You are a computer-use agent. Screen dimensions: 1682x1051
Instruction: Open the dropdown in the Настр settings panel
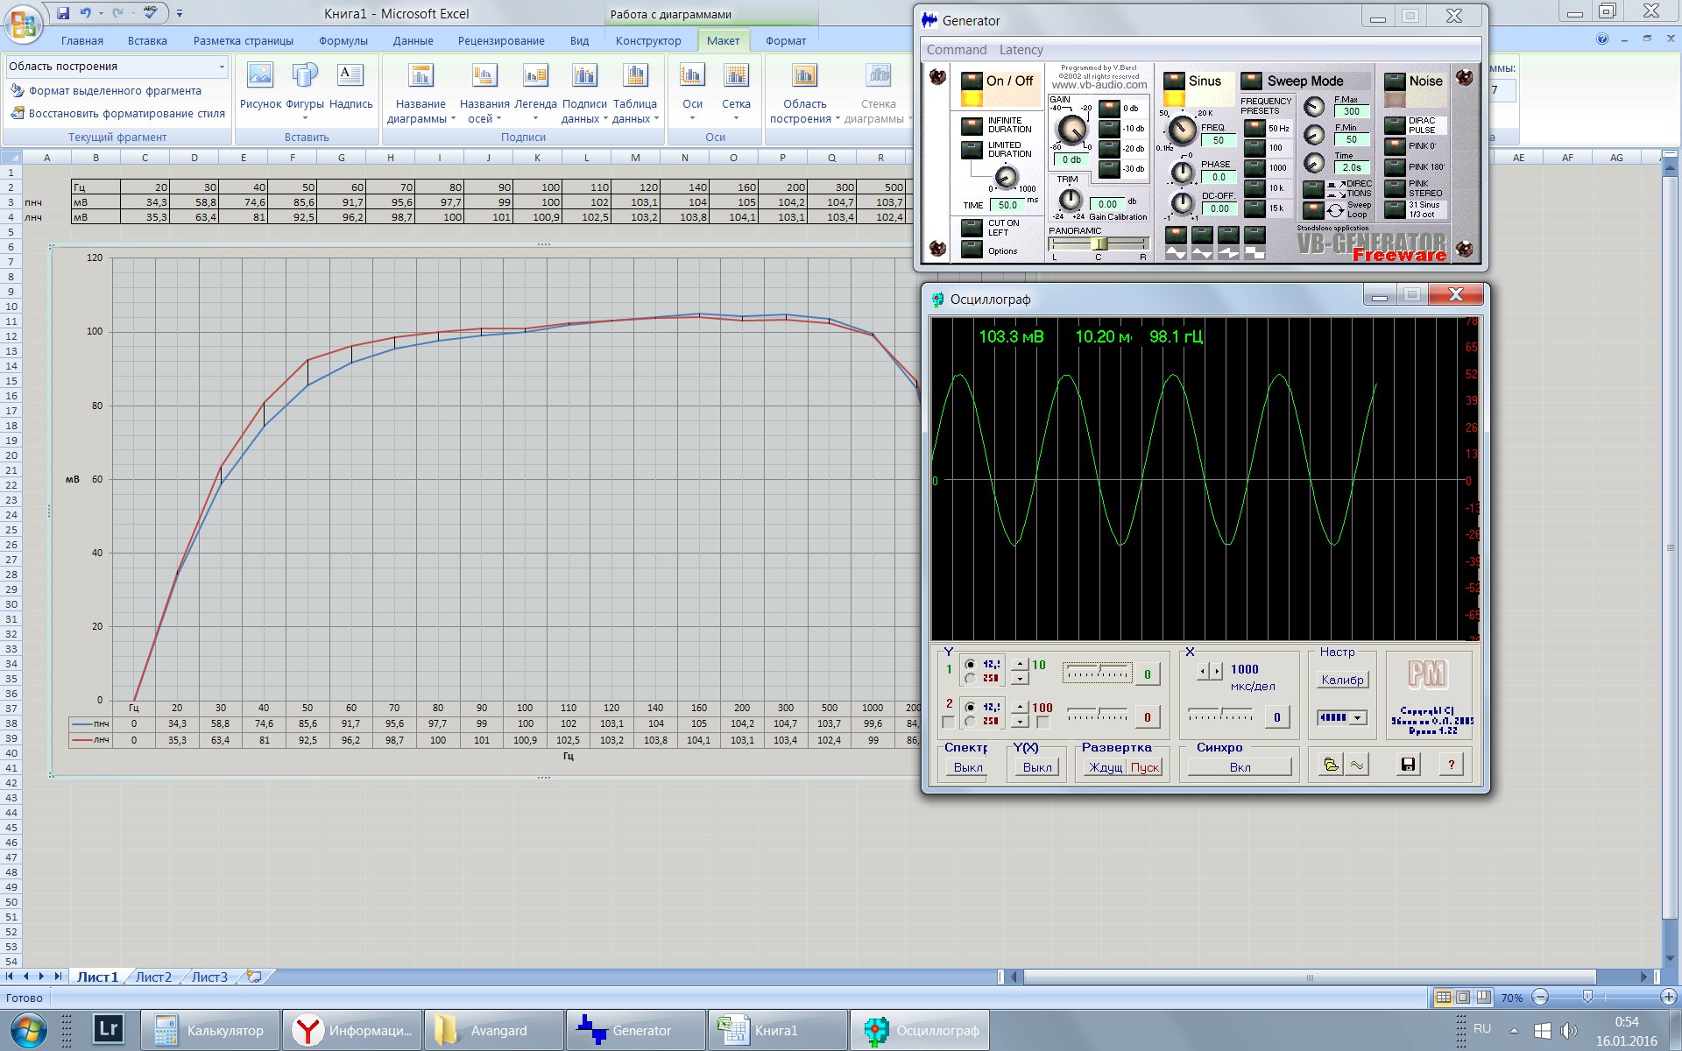[1358, 718]
